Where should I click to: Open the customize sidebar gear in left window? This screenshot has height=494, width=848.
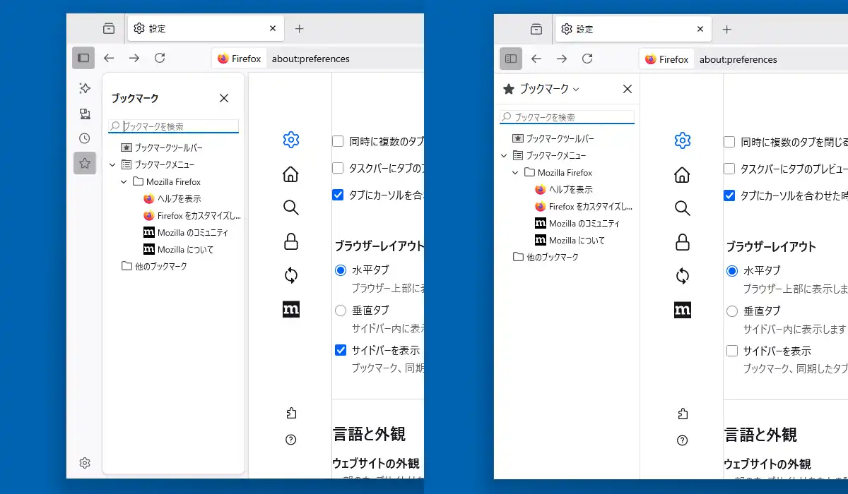85,463
